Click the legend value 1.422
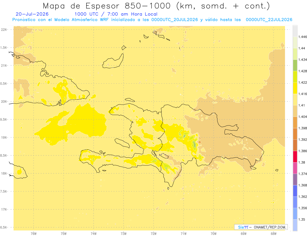307x237 pixels. 303,82
